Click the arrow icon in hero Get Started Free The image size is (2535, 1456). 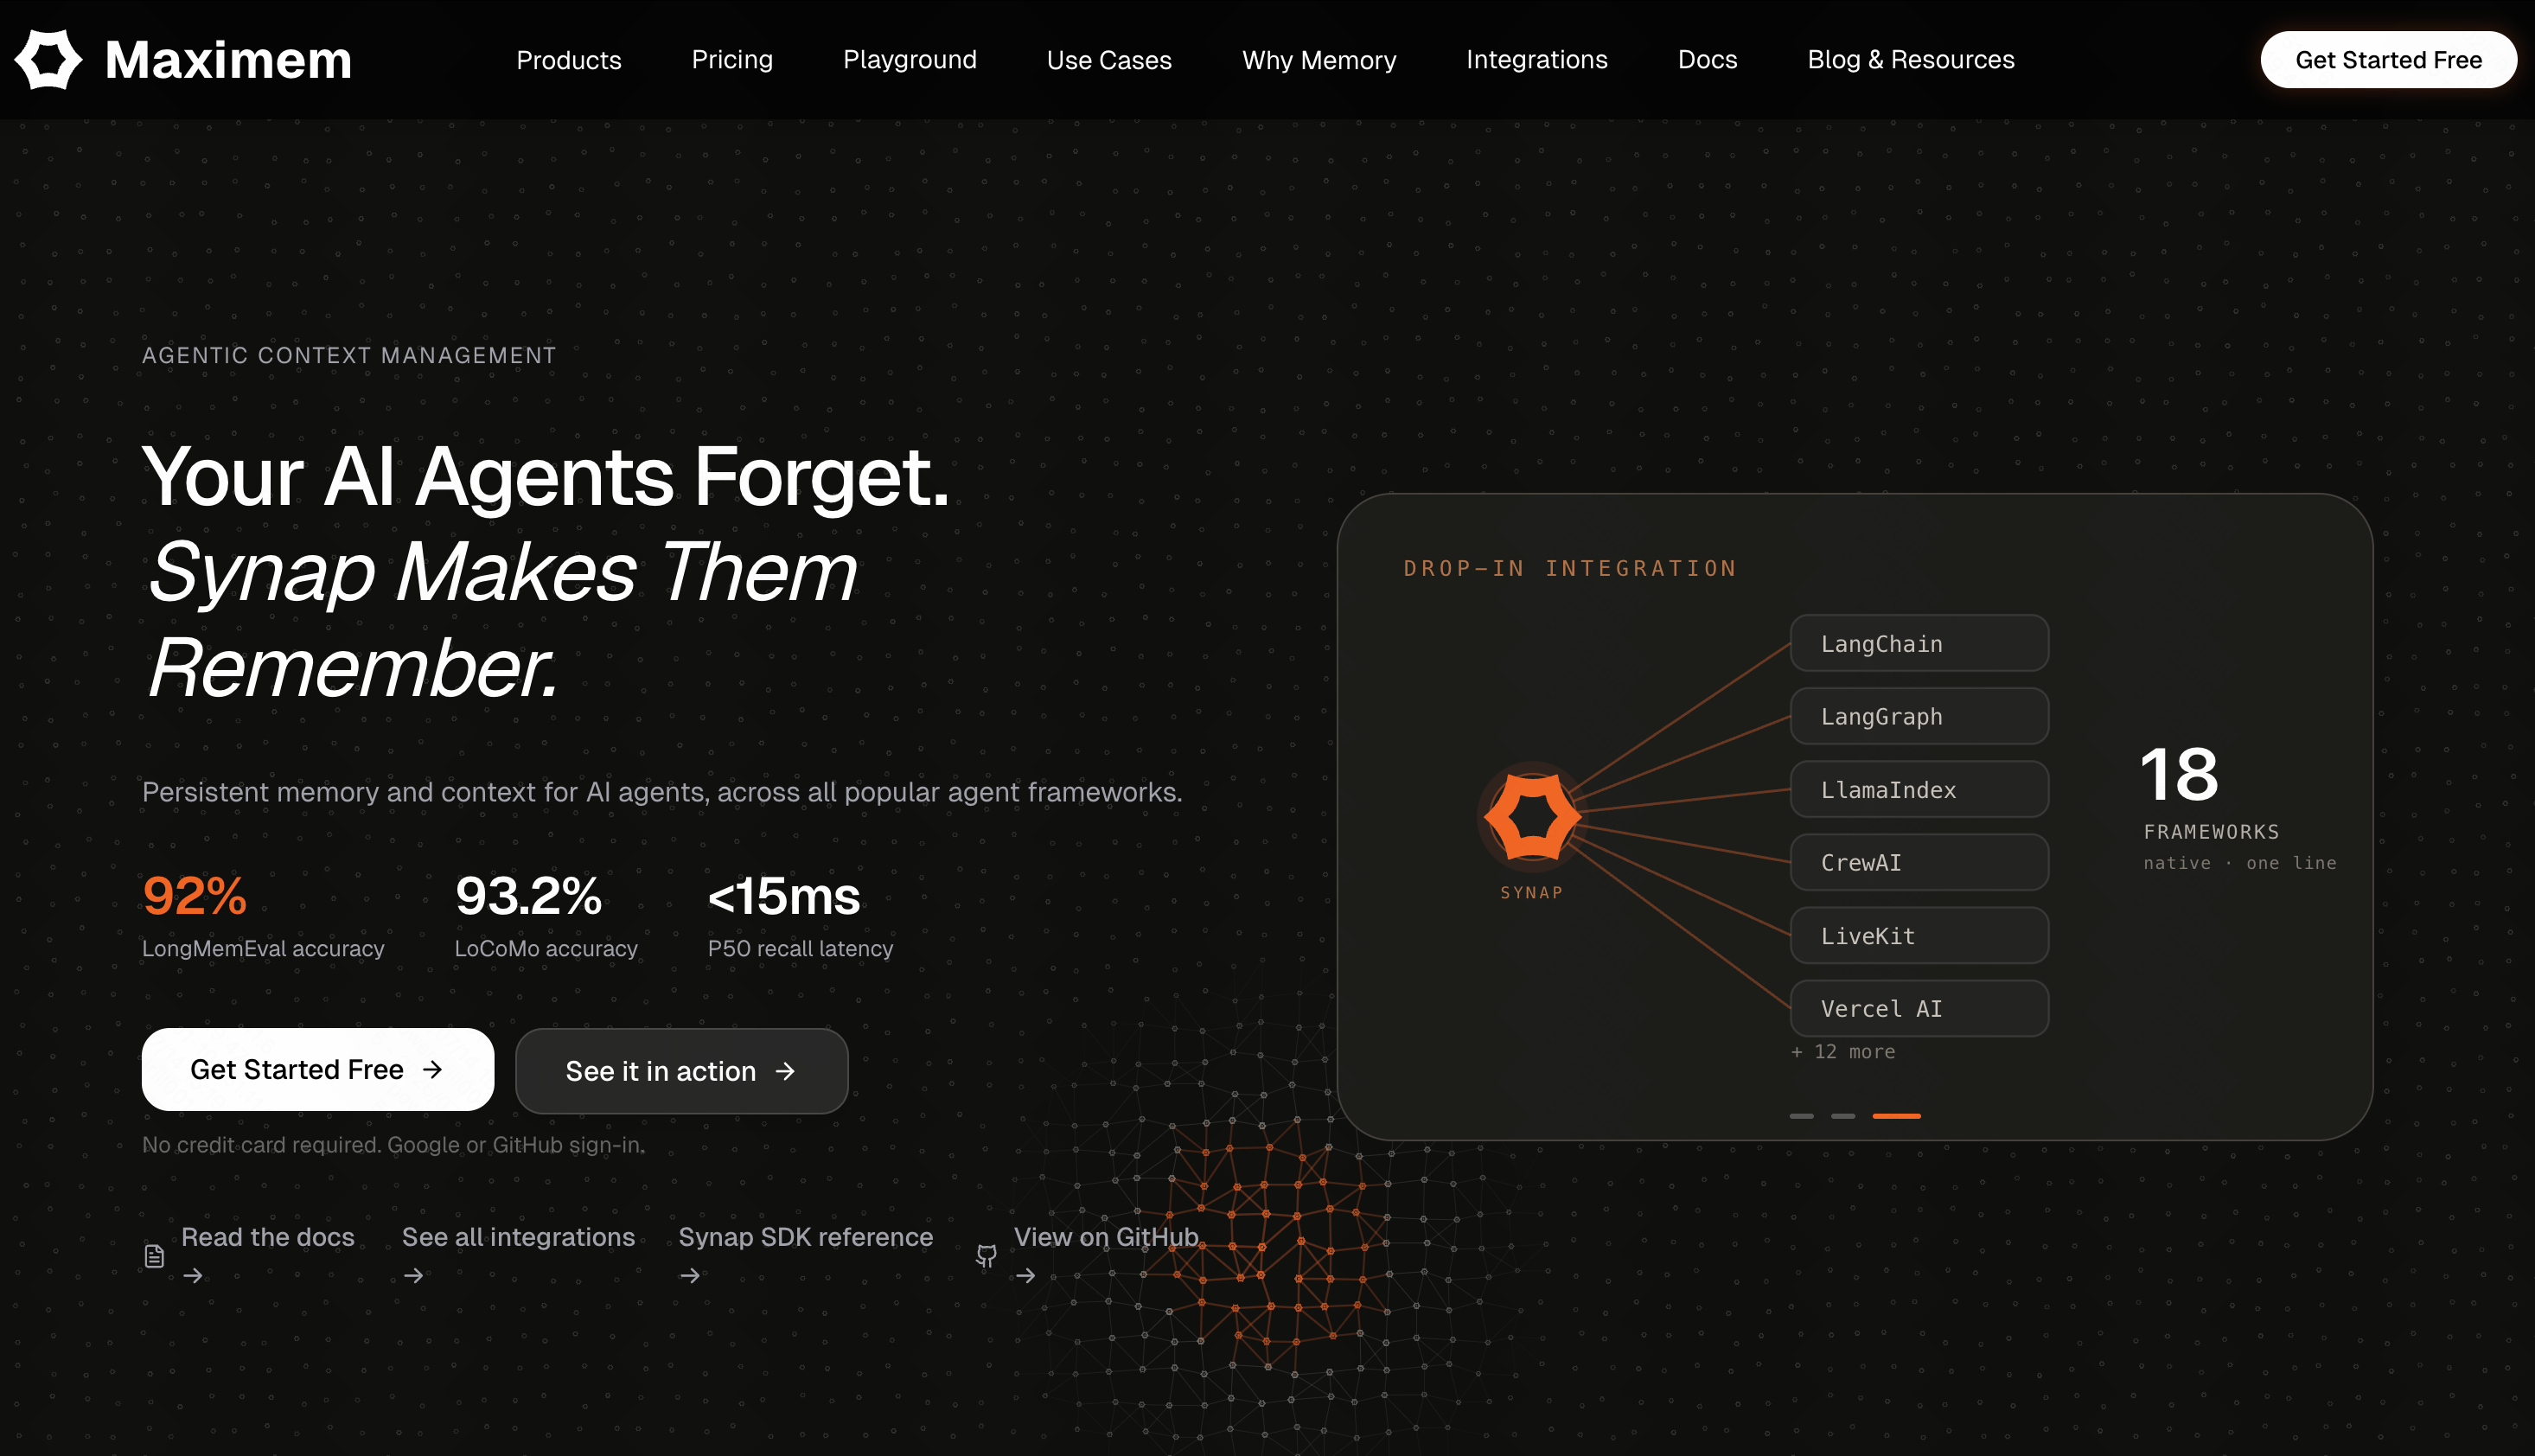pos(432,1069)
